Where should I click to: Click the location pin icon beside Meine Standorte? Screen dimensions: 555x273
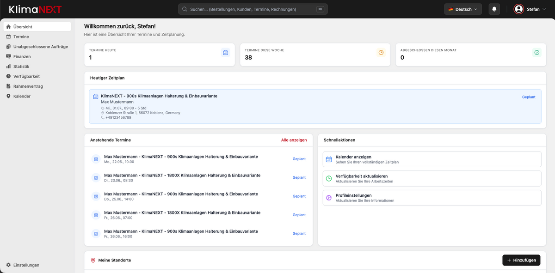[x=93, y=261]
